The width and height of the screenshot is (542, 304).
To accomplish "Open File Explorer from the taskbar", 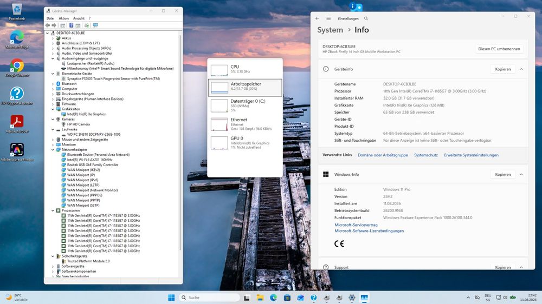I will [x=260, y=298].
